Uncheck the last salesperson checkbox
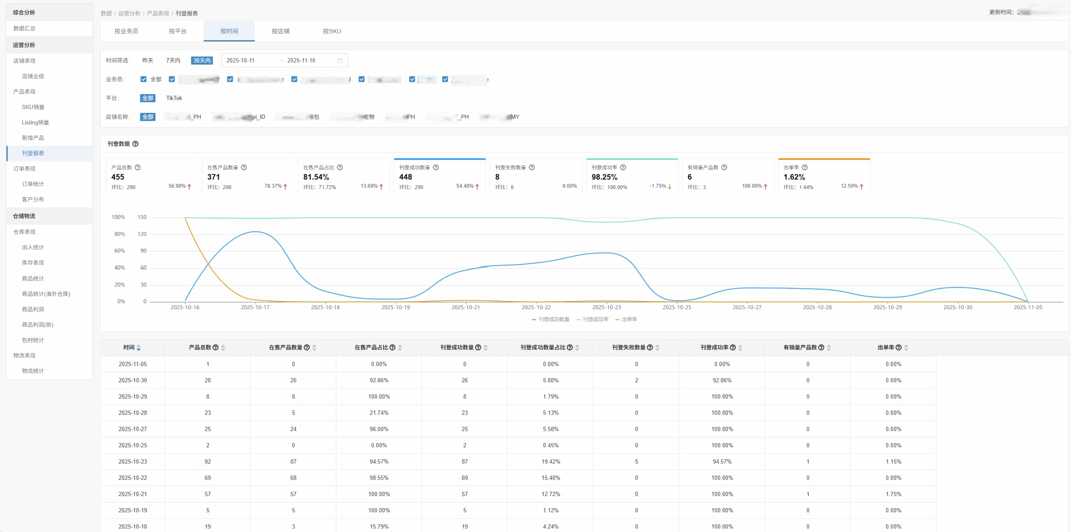This screenshot has width=1071, height=532. tap(445, 79)
